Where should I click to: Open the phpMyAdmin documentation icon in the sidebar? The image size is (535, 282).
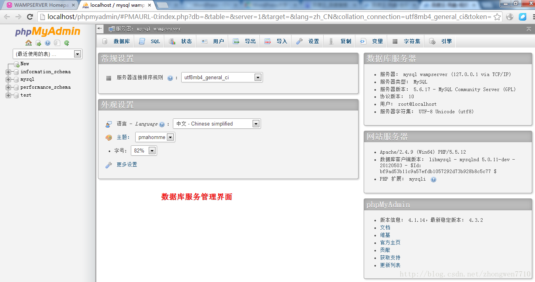click(48, 43)
